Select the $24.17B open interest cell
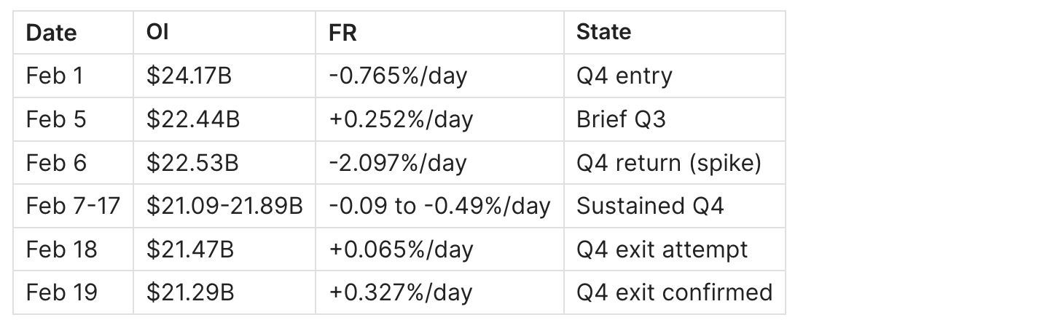Screen dimensions: 1061x320 coord(189,76)
